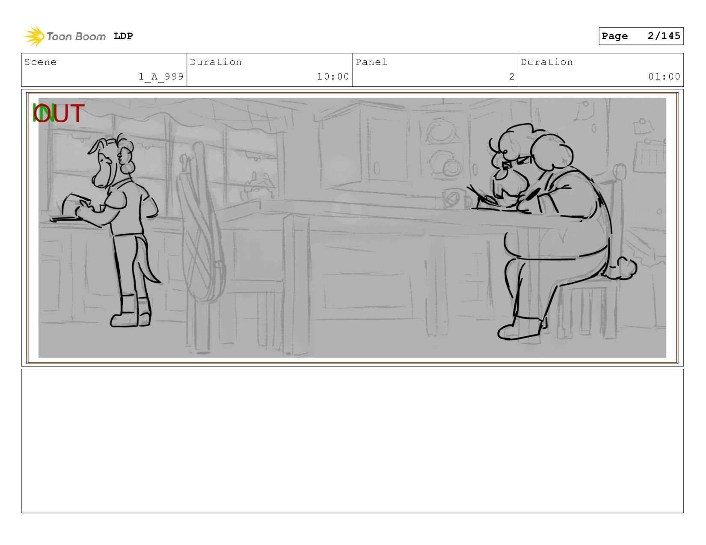
Task: Click the red OUT marker text
Action: point(59,114)
